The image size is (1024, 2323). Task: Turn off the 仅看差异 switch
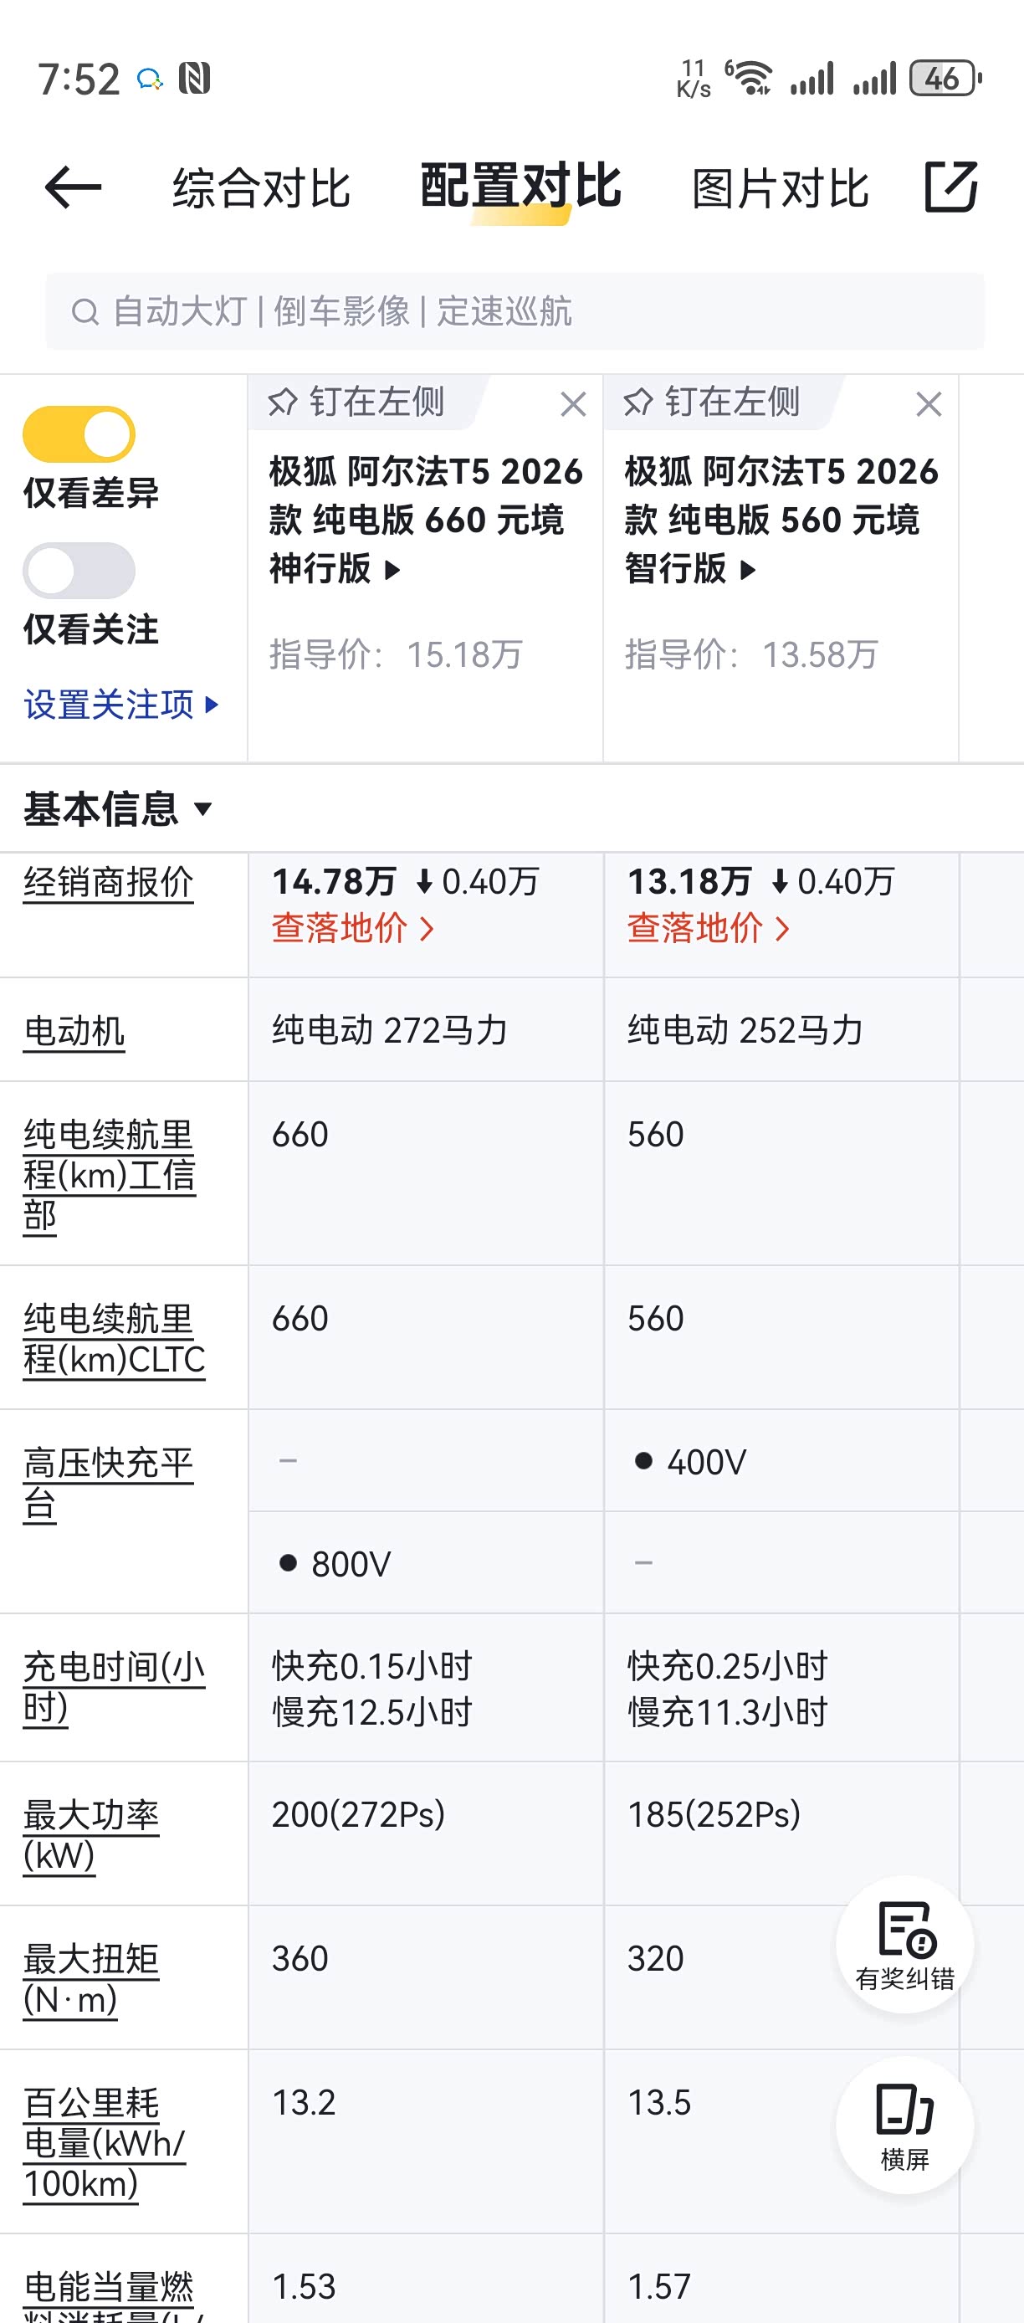79,434
